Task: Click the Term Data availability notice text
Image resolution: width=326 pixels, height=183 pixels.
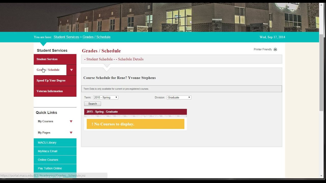Action: [x=116, y=89]
